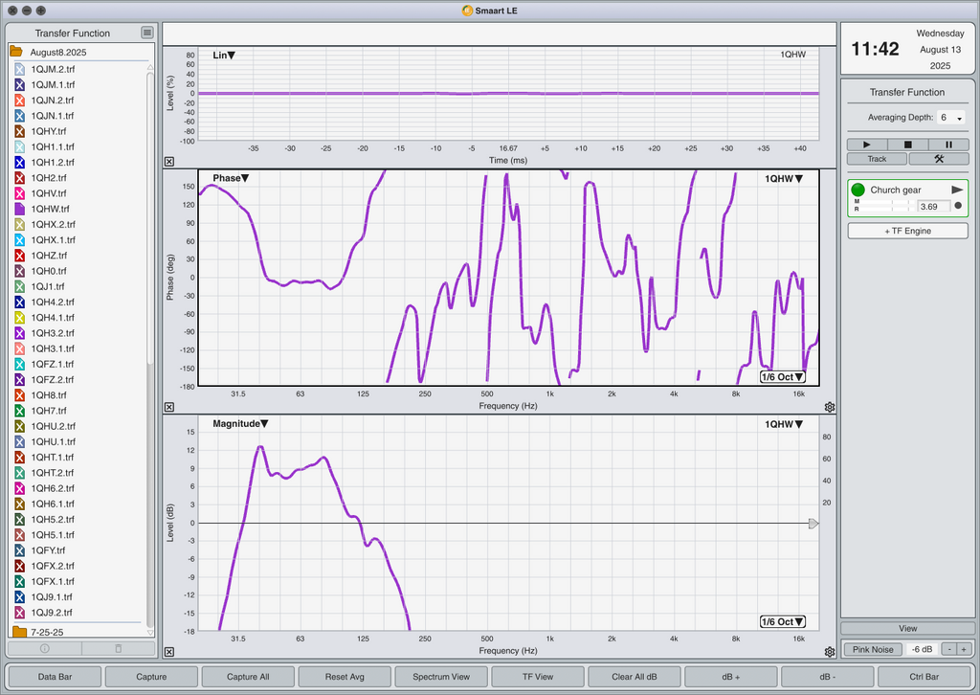Toggle visibility icon for 1QJM.2.trf
This screenshot has width=980, height=695.
(x=19, y=69)
